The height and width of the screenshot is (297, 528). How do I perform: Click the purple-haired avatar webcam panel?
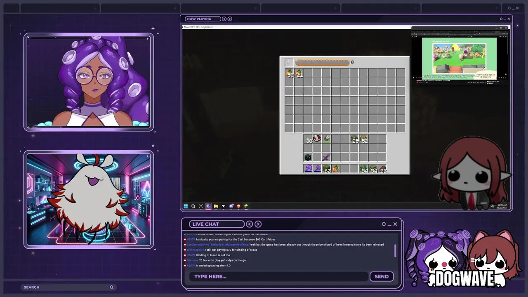coord(89,82)
